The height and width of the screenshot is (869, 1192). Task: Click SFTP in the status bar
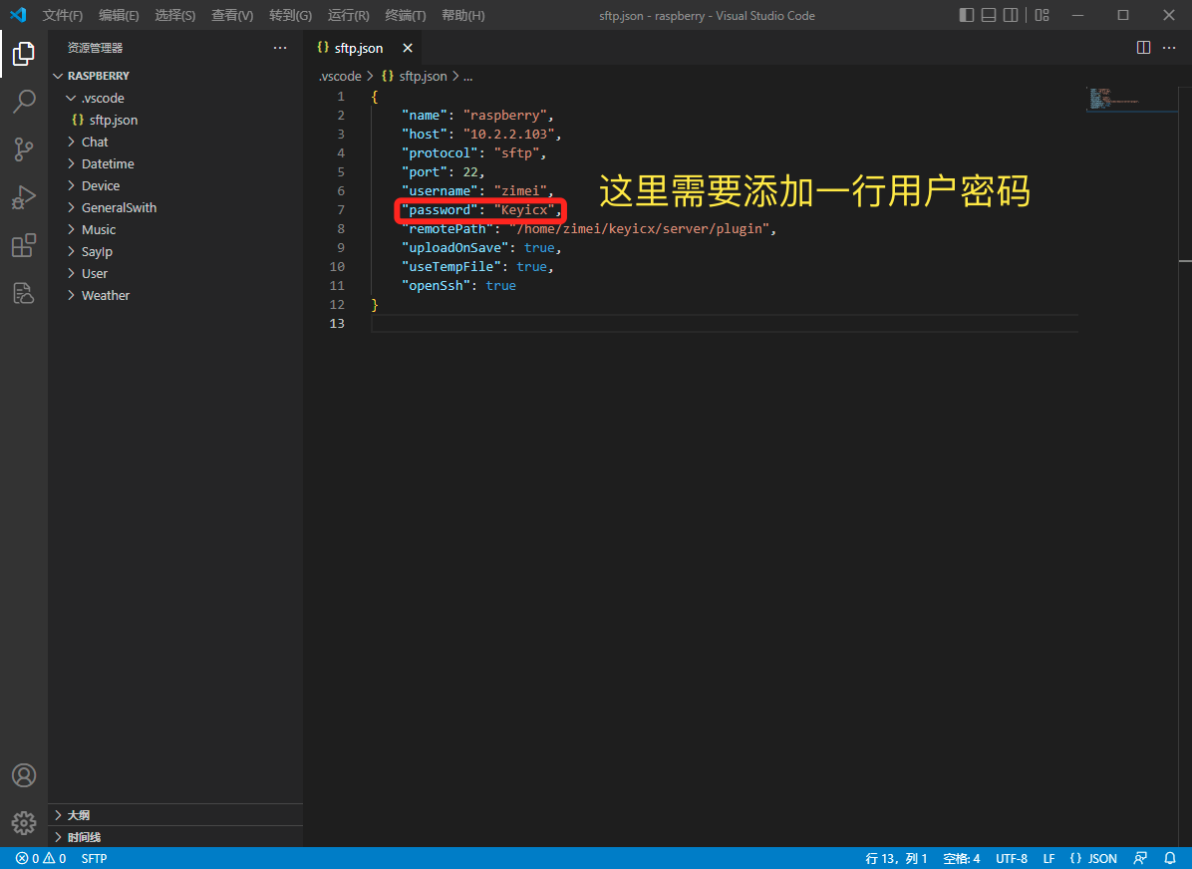pos(95,858)
